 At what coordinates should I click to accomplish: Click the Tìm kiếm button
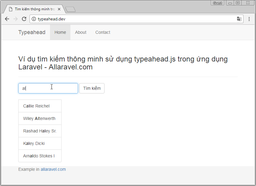point(92,88)
